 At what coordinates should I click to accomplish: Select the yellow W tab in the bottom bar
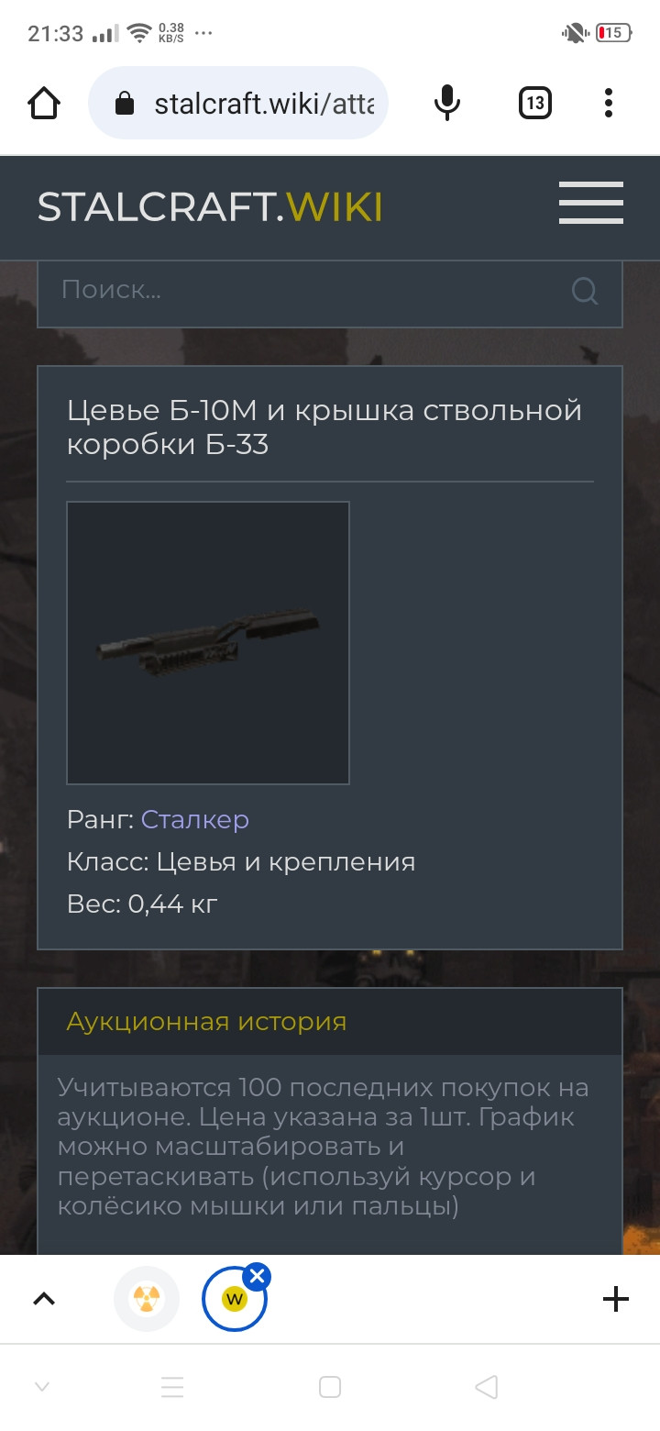(x=235, y=1299)
